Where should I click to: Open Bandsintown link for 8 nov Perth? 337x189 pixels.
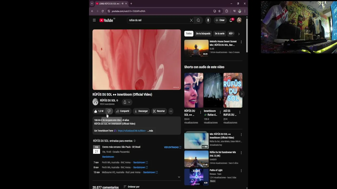tap(140, 167)
